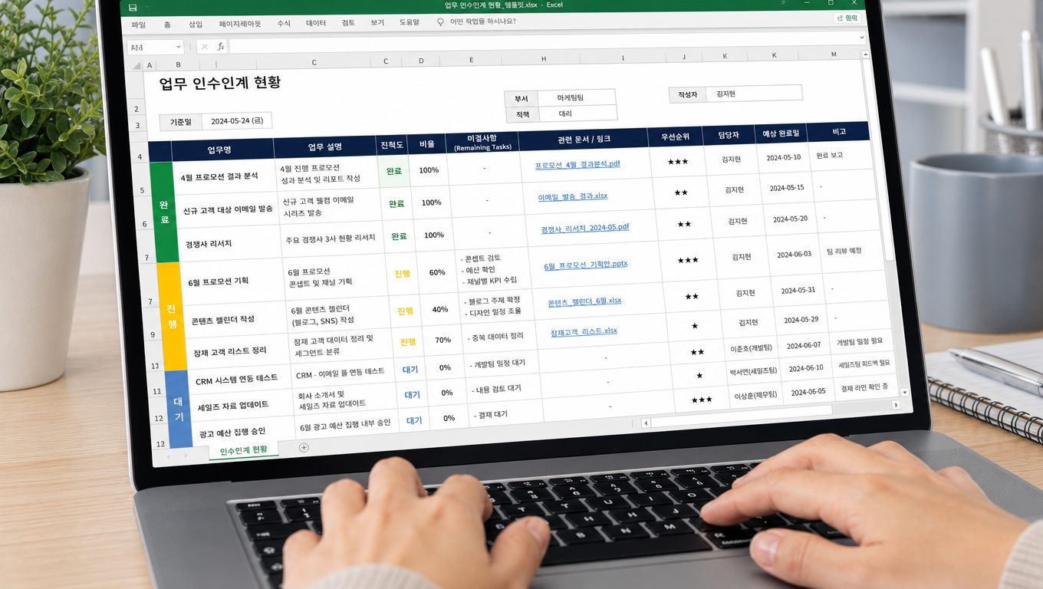Open the 도움말 ribbon tab

[x=410, y=22]
